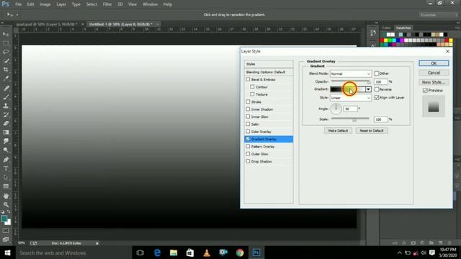Open the Window menu

pos(150,4)
